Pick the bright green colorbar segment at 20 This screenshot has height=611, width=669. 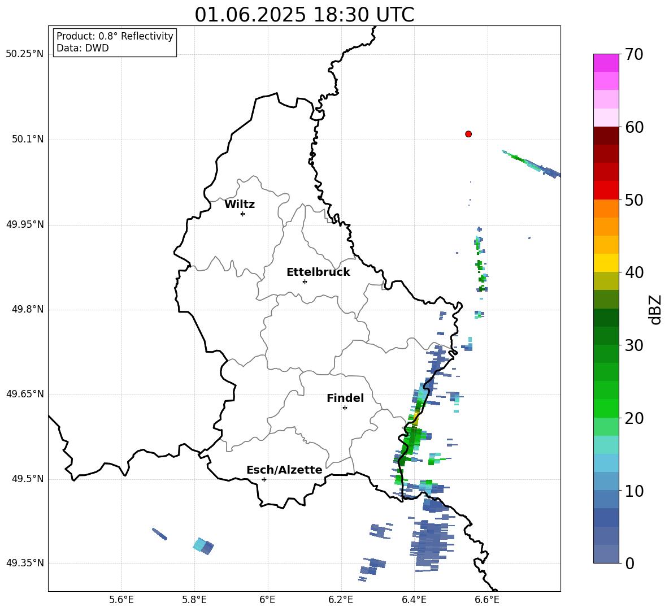tap(606, 409)
